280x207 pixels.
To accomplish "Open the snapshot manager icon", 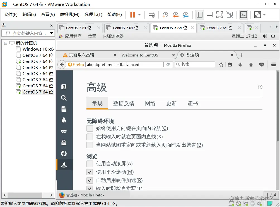I will pos(186,15).
